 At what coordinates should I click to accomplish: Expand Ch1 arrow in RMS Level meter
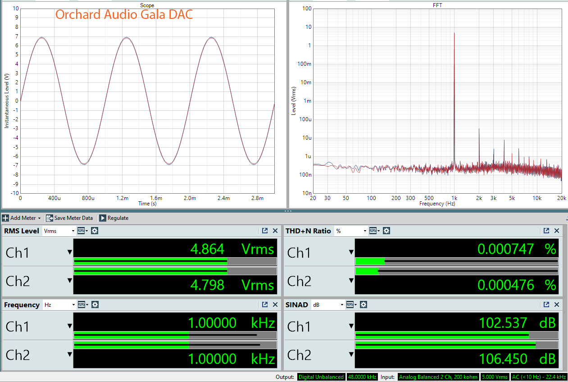pos(70,252)
